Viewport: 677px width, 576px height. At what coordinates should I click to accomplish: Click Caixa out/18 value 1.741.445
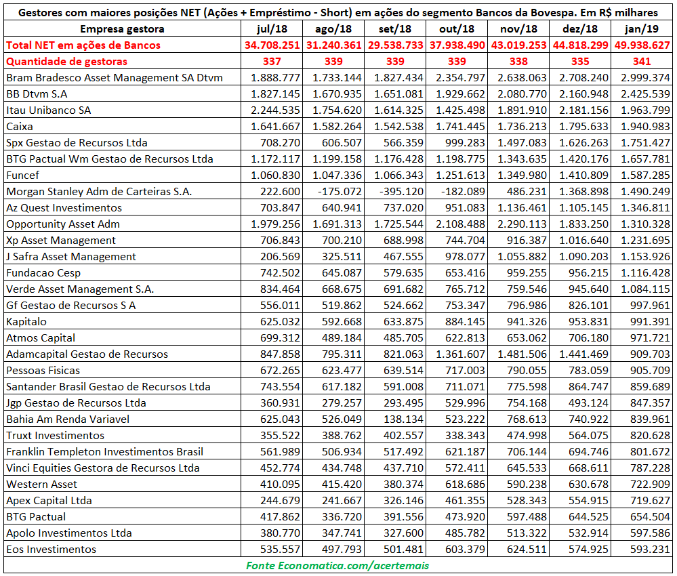point(460,127)
